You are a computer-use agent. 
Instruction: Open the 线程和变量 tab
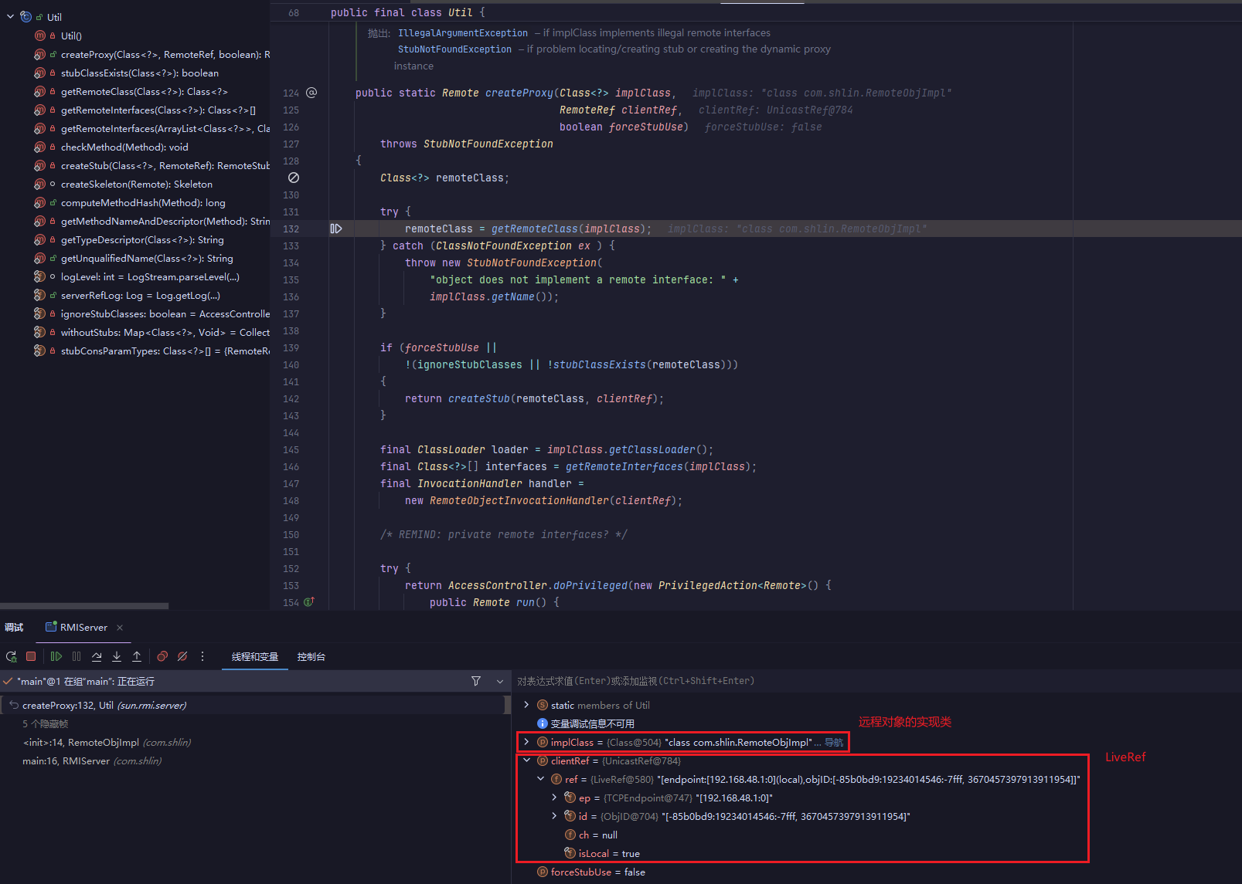click(255, 657)
